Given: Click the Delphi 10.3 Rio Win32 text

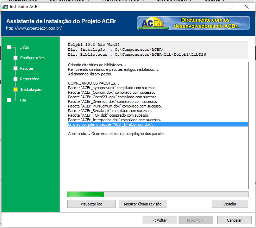Looking at the screenshot, I should pos(94,45).
